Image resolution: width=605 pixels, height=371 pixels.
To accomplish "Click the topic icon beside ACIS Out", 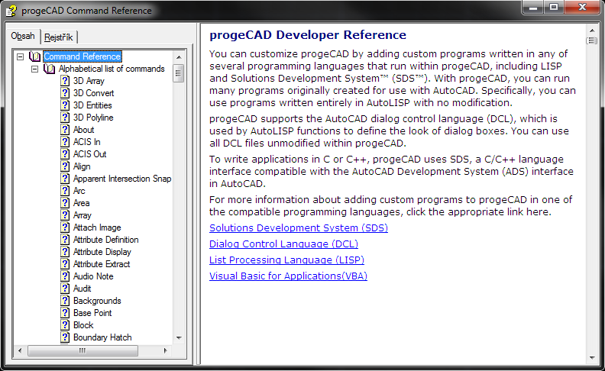I will [65, 154].
